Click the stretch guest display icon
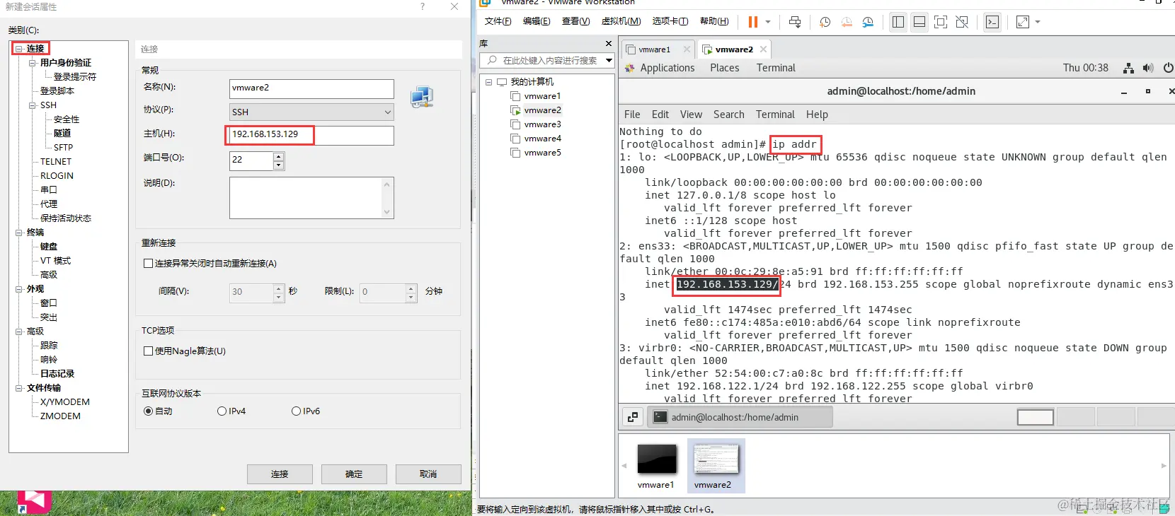 click(1023, 22)
